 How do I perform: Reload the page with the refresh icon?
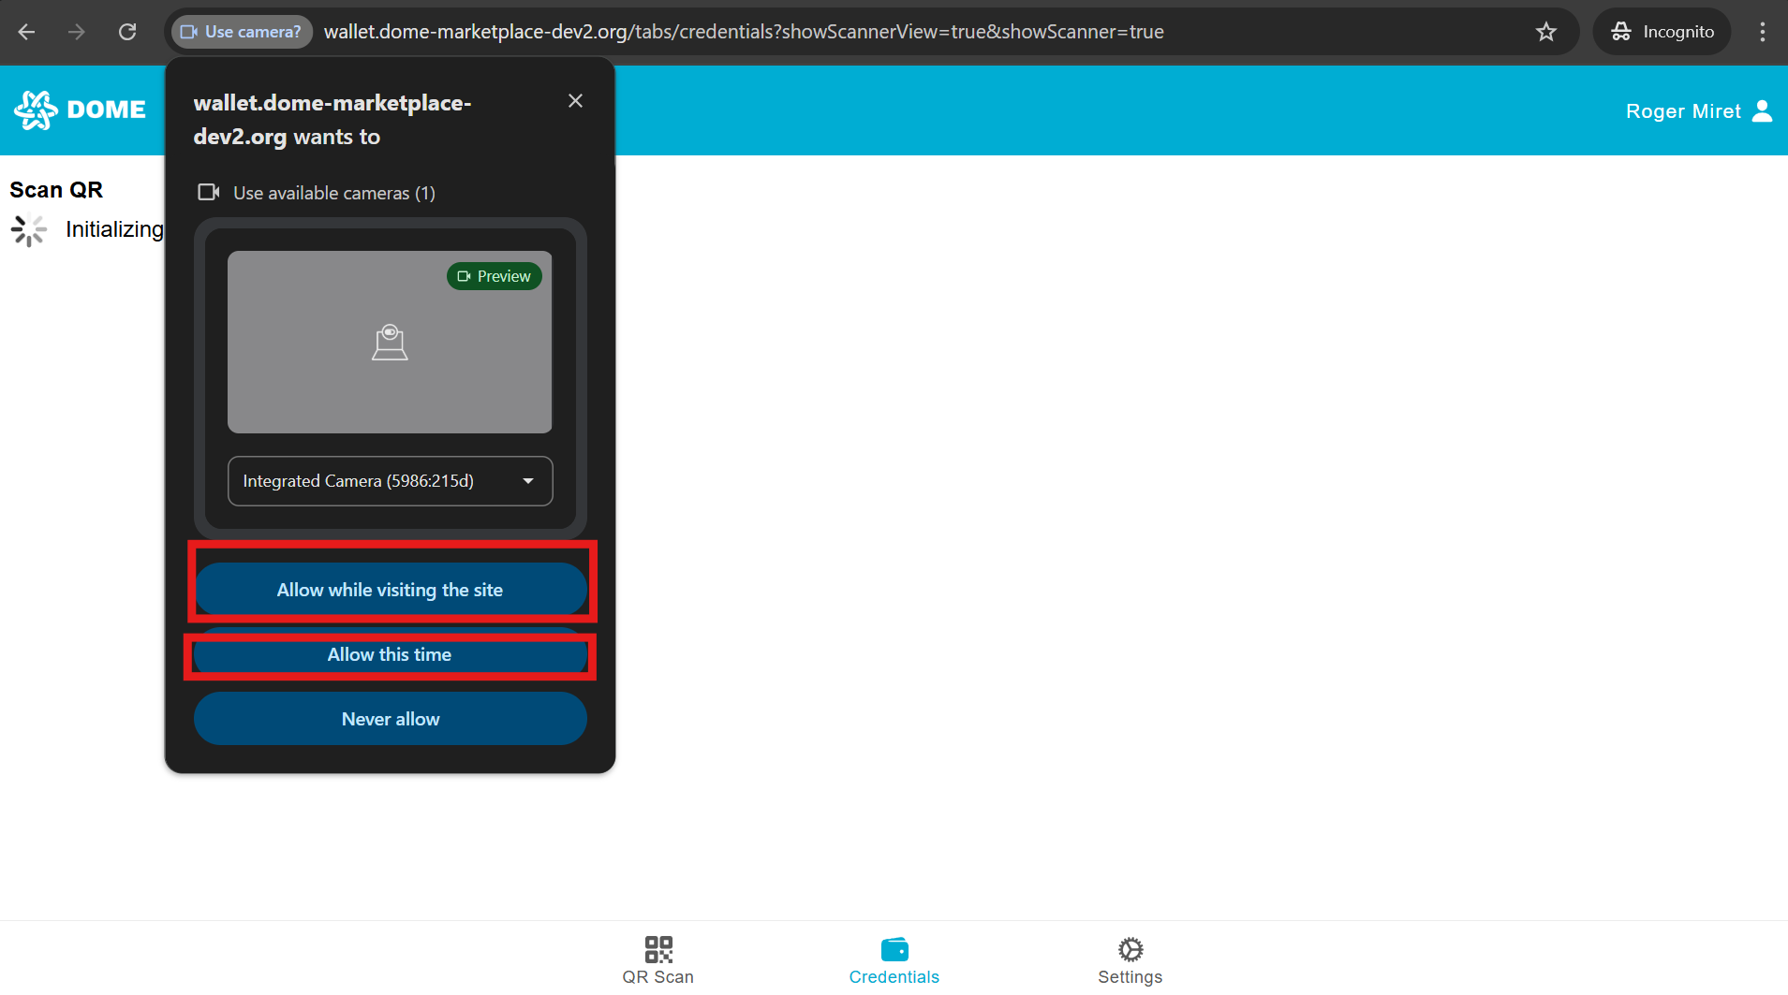[x=127, y=32]
